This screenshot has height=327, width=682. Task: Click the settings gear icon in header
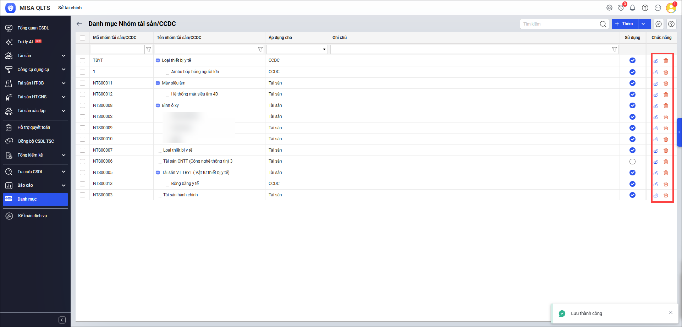(609, 8)
